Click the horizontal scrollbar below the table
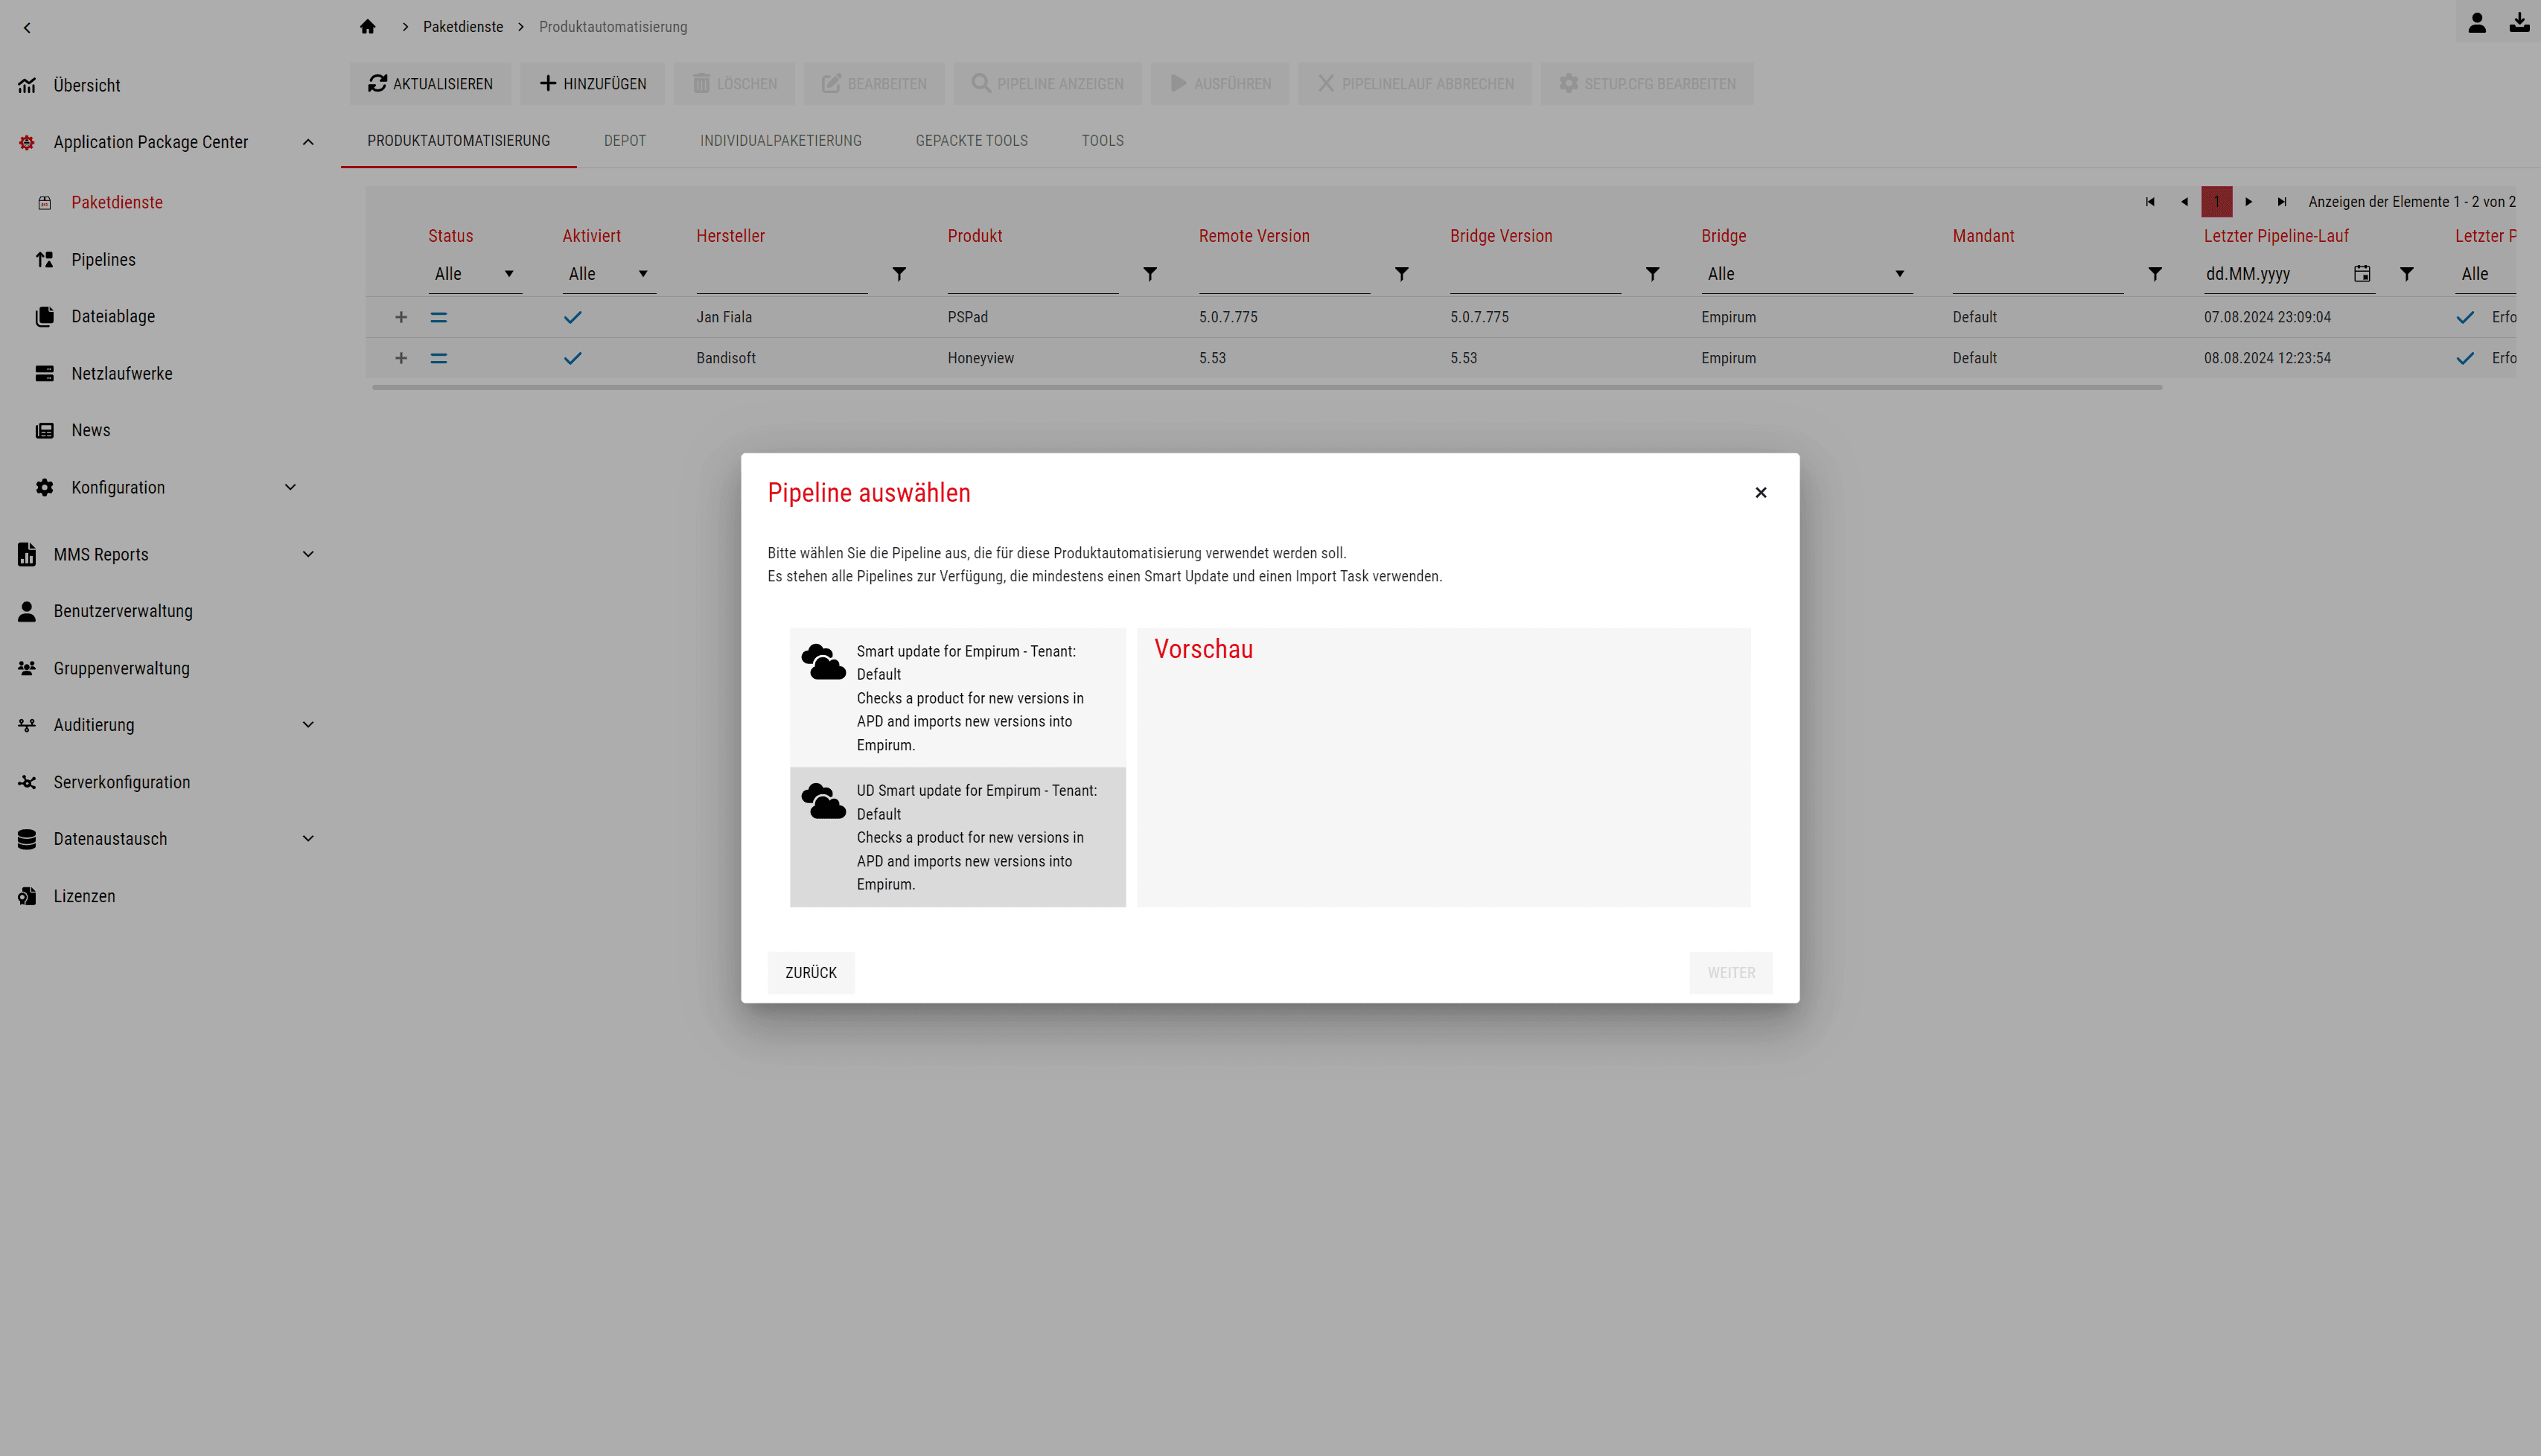The height and width of the screenshot is (1456, 2541). click(1266, 387)
